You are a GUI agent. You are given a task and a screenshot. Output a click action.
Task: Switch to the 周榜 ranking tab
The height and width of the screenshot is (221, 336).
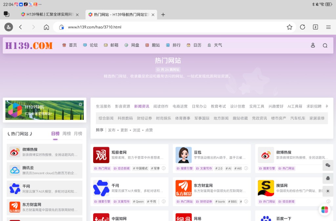(x=67, y=134)
